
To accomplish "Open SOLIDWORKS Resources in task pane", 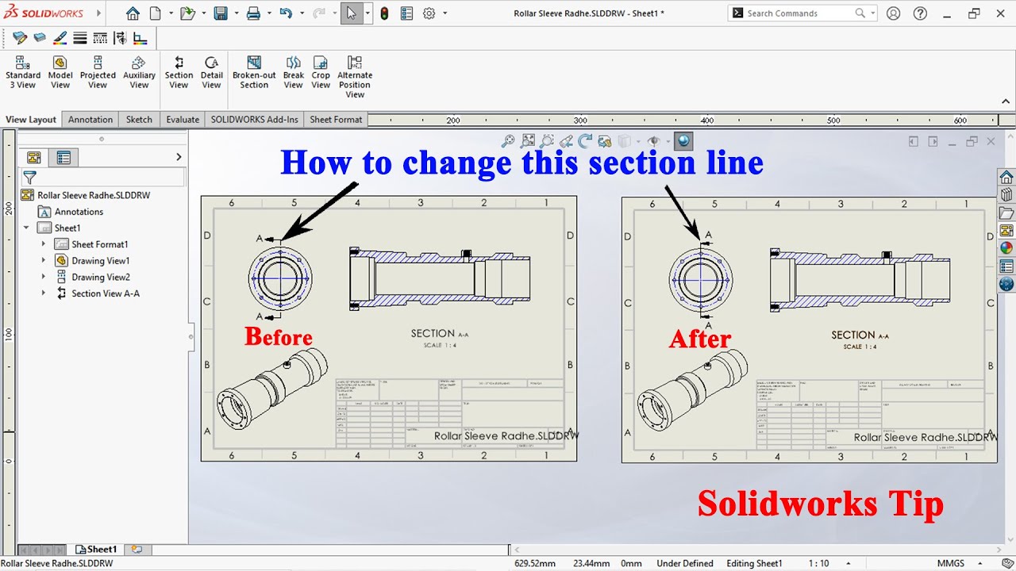I will point(1006,177).
